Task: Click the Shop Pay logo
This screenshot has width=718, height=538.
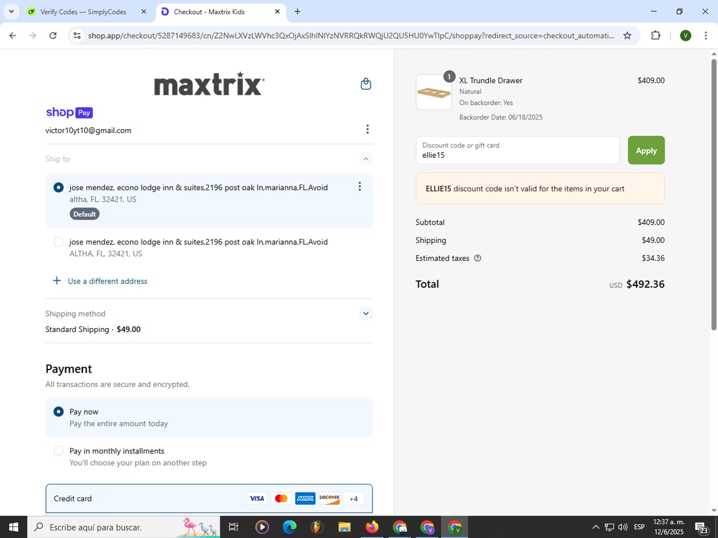Action: click(69, 112)
